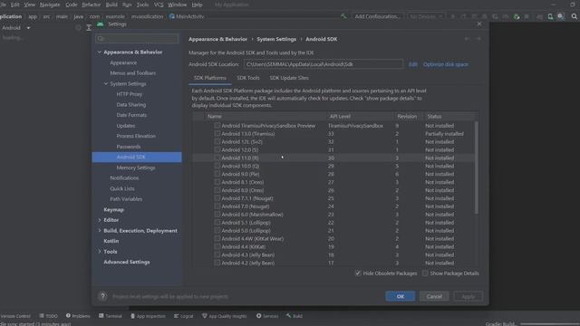This screenshot has height=326, width=580.
Task: Open the Navigate menu
Action: click(50, 5)
